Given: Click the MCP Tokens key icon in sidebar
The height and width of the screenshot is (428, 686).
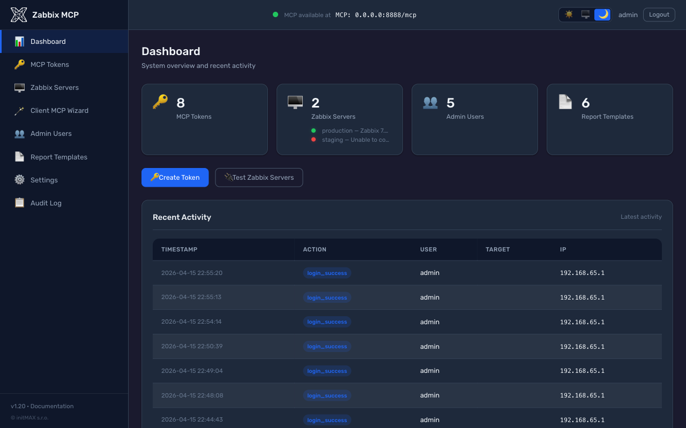Looking at the screenshot, I should coord(19,64).
